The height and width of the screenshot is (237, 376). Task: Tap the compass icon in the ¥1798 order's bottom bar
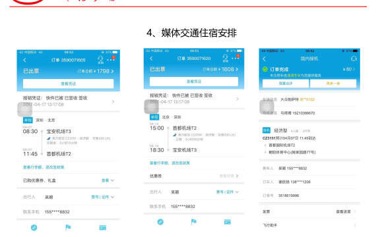coord(34,227)
